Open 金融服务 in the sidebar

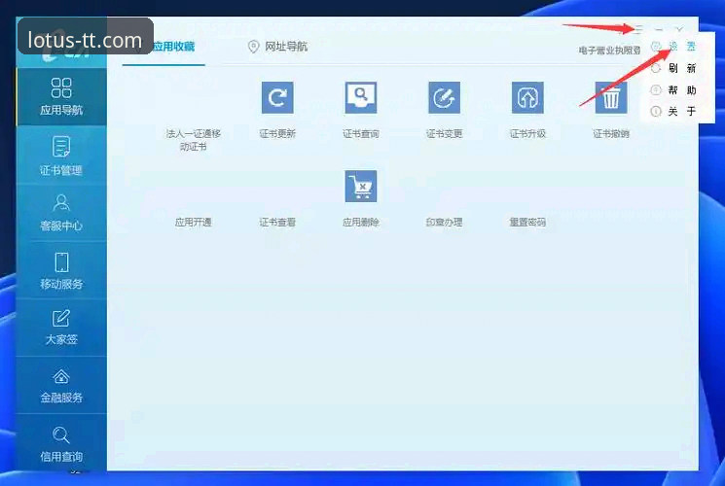click(x=61, y=385)
